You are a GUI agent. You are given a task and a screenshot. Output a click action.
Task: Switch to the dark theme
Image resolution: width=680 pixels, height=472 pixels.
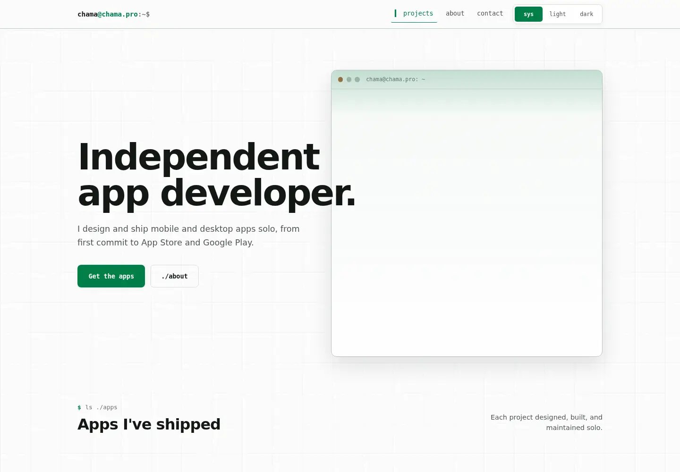(x=586, y=14)
